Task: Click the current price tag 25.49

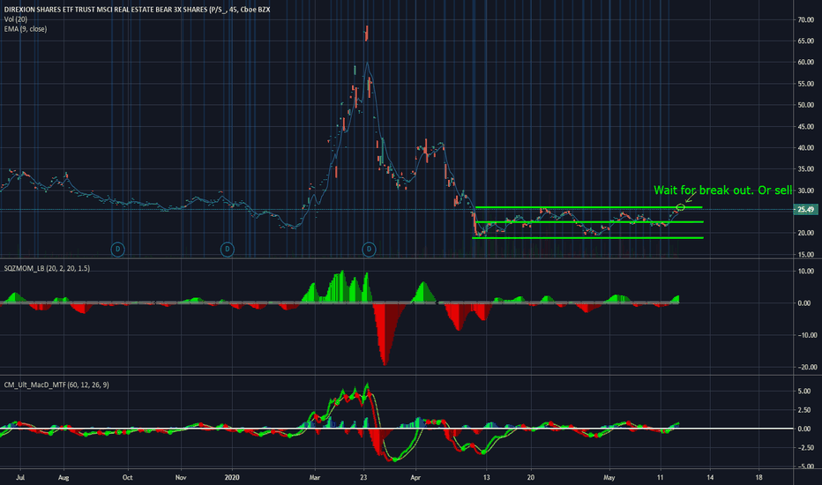Action: click(x=806, y=210)
